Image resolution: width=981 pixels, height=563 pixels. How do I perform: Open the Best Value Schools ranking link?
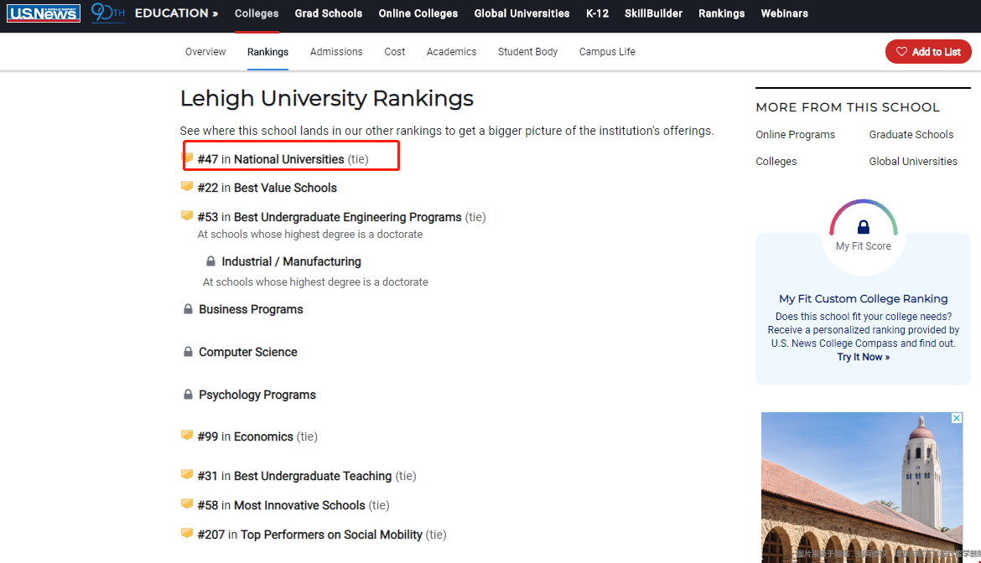[x=285, y=188]
